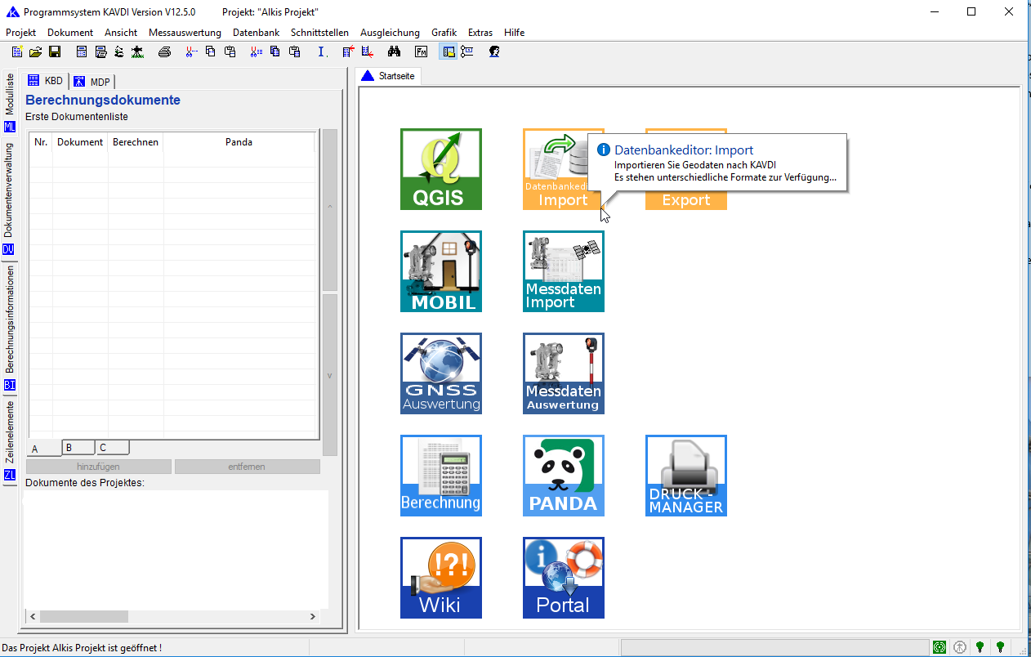Click the list scroll down arrow button

330,376
